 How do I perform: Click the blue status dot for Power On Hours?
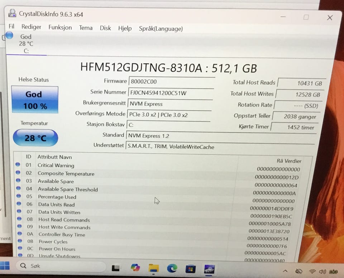pos(20,248)
